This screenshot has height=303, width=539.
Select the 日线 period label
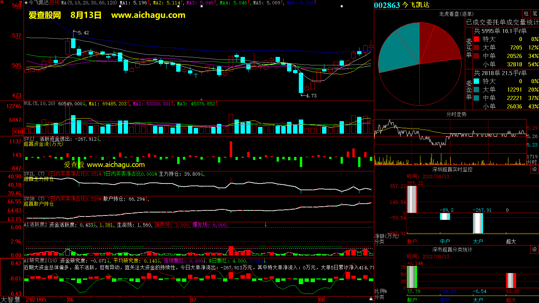coord(54,3)
